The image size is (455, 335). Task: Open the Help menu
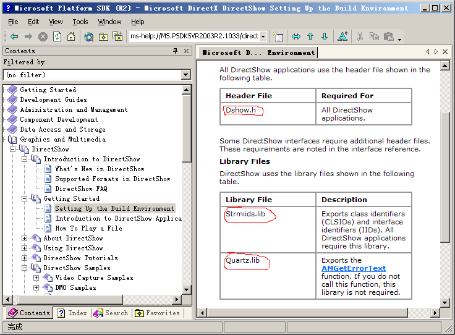click(137, 22)
